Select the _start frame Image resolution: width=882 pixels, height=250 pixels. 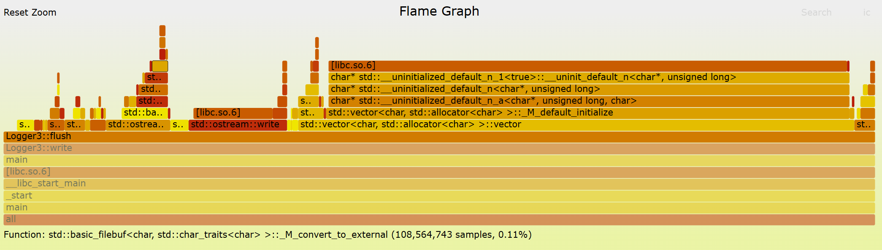pyautogui.click(x=439, y=196)
